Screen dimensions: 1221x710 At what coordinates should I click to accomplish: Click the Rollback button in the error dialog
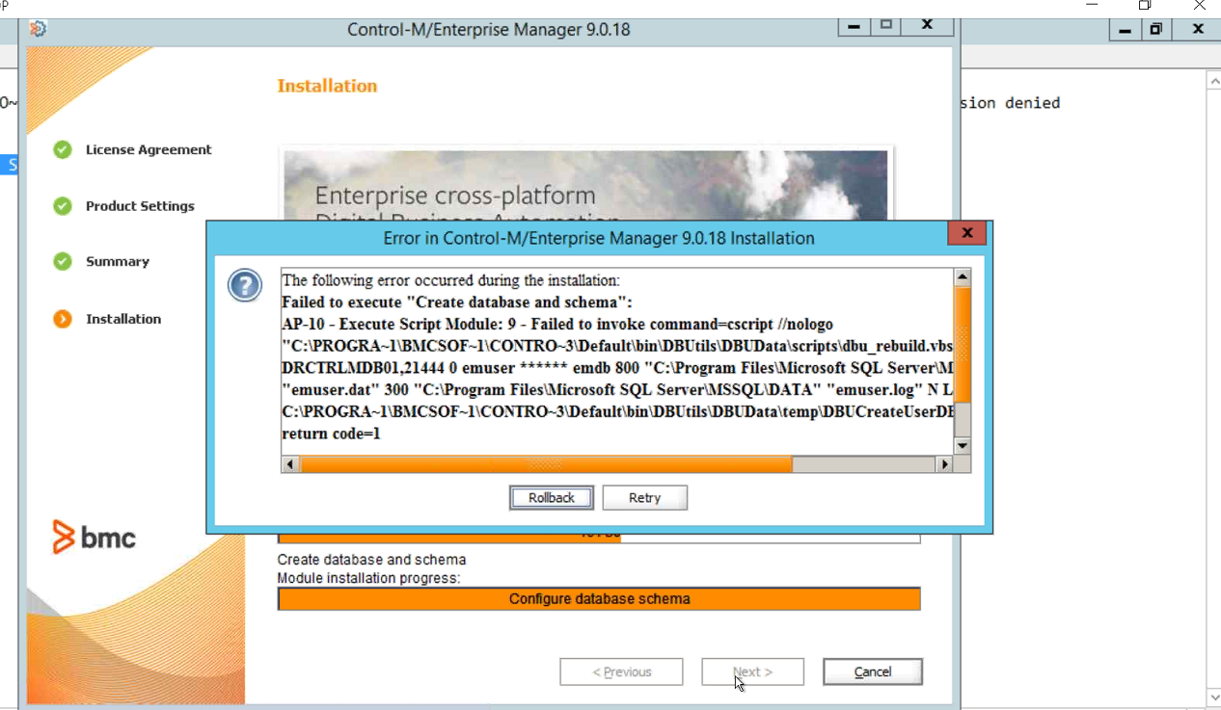[552, 498]
